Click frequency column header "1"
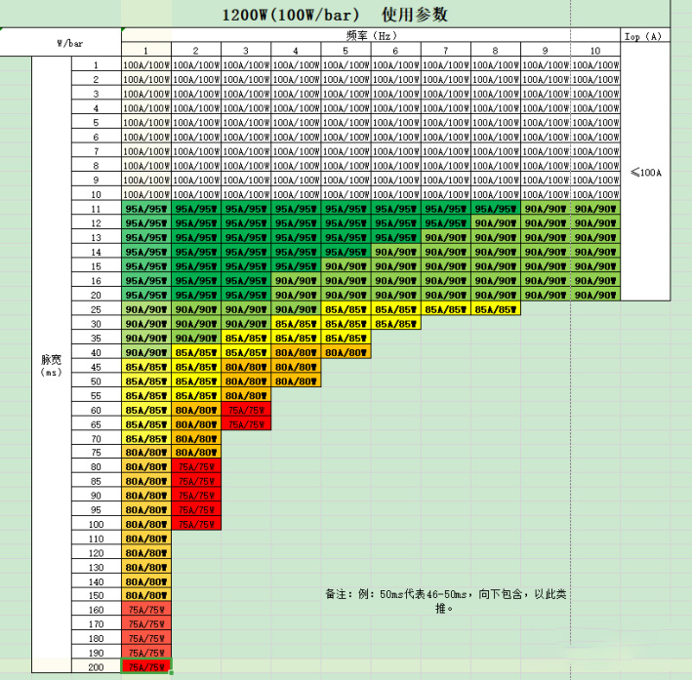 (x=146, y=50)
